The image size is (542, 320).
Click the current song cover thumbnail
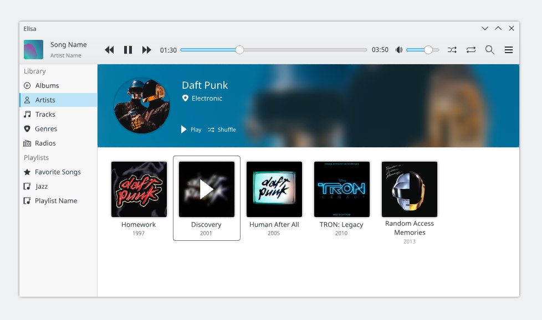tap(34, 50)
